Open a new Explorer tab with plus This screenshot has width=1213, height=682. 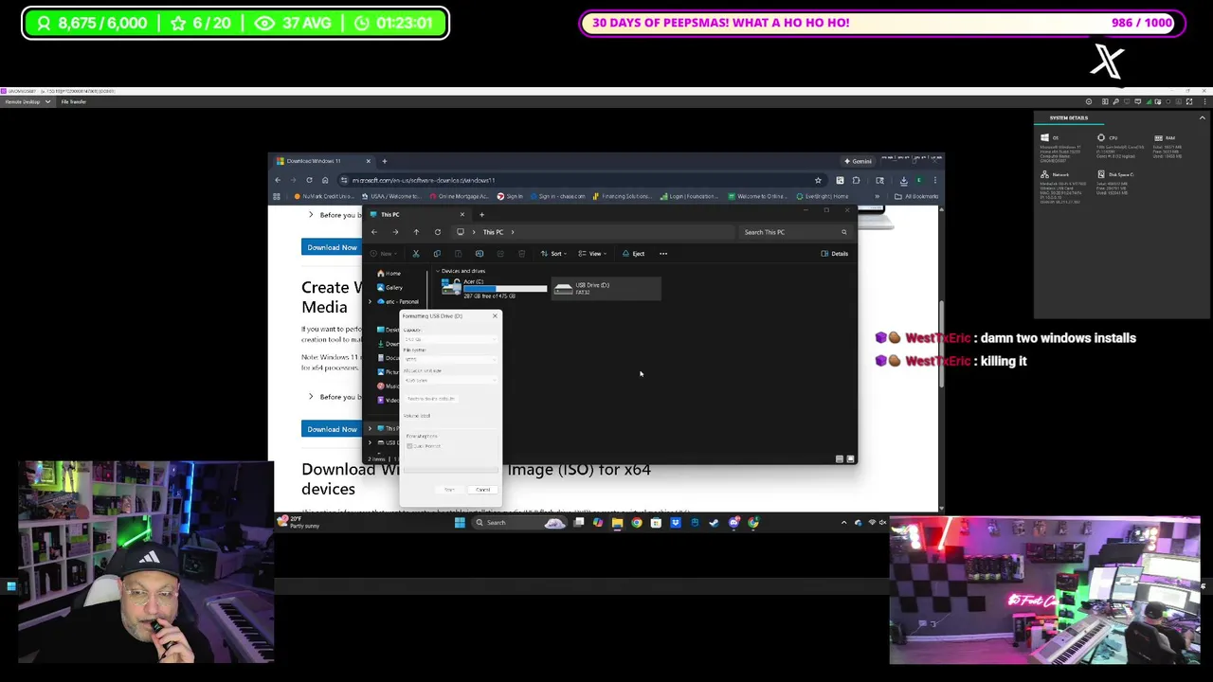coord(481,215)
